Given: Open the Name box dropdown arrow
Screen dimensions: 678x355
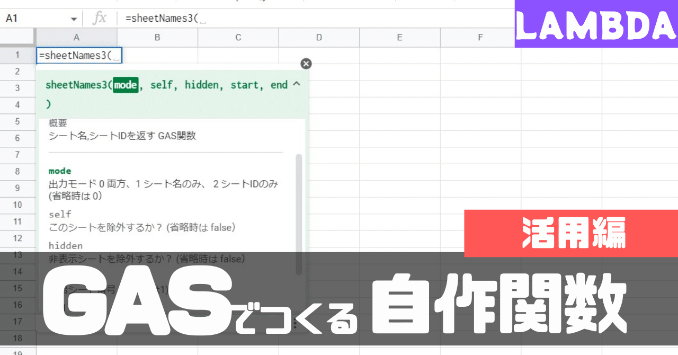Looking at the screenshot, I should tap(74, 17).
